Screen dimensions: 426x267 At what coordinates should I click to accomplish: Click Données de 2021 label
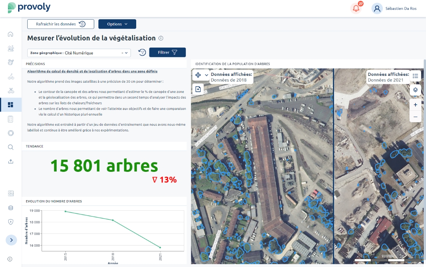tap(386, 80)
